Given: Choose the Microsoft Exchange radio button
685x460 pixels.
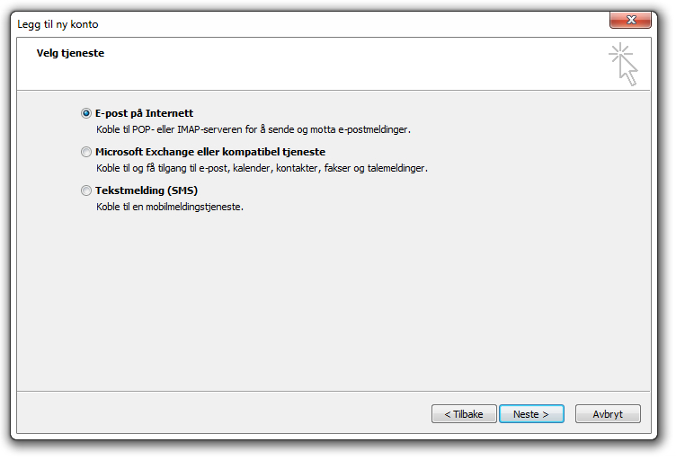Looking at the screenshot, I should (86, 152).
